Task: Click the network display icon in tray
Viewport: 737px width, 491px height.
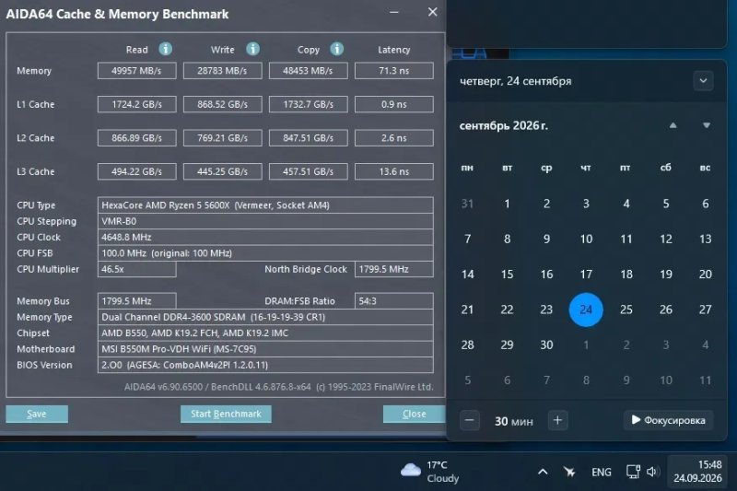Action: [x=633, y=472]
